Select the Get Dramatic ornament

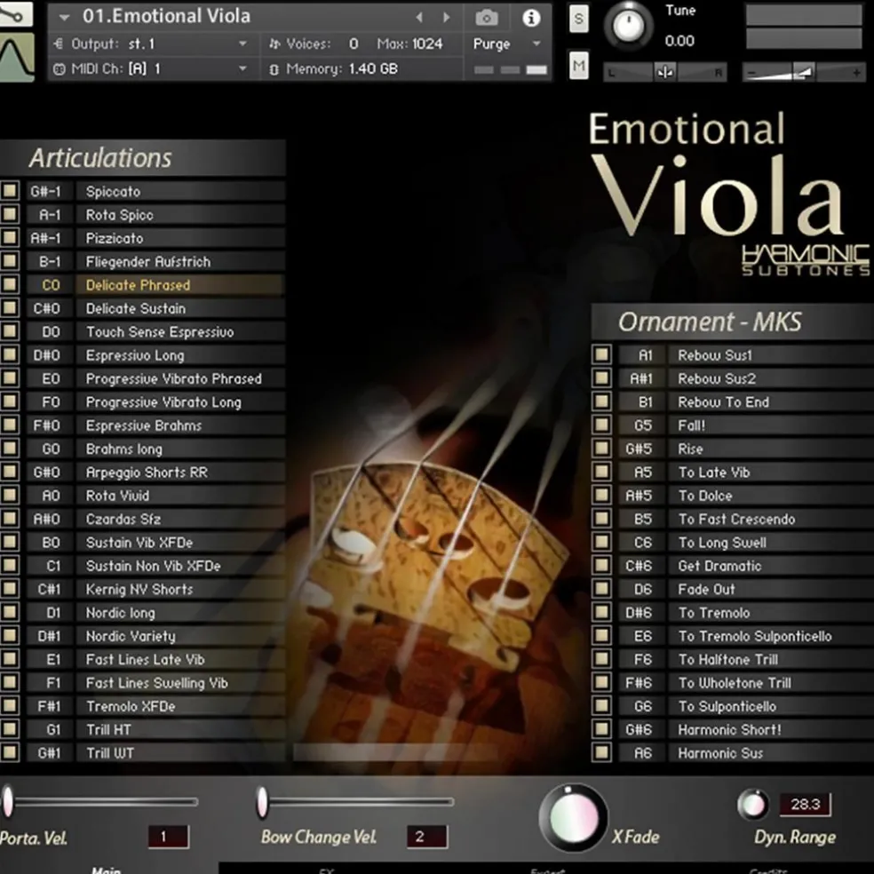point(771,566)
